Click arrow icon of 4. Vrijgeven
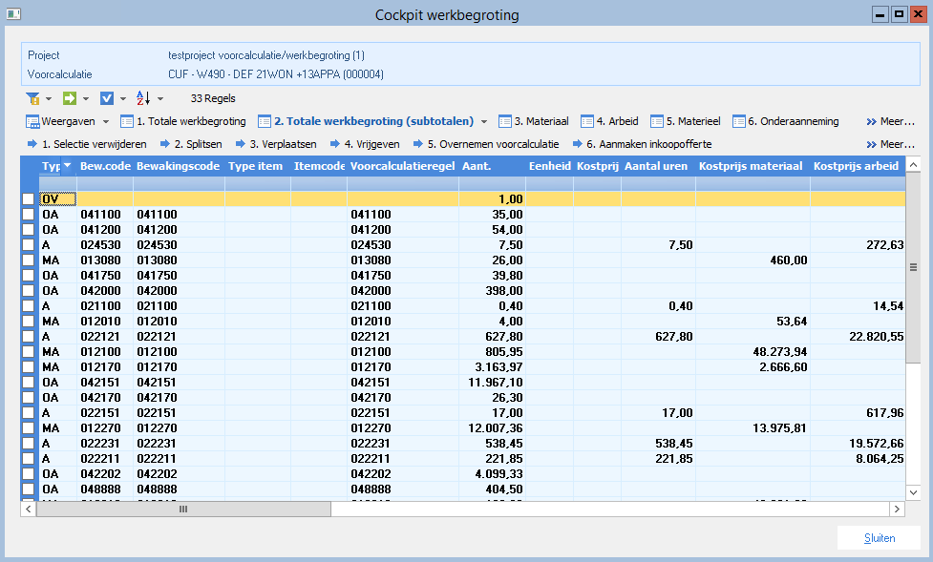This screenshot has width=933, height=562. point(335,144)
